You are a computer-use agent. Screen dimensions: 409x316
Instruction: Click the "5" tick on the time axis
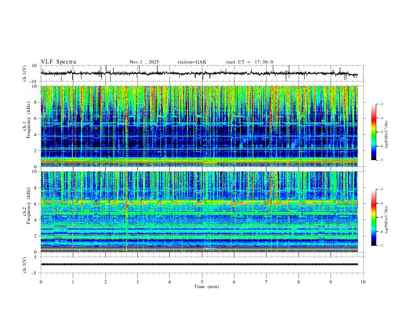point(202,282)
